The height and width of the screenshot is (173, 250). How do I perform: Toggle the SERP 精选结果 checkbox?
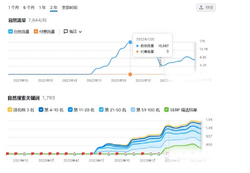[x=167, y=110]
